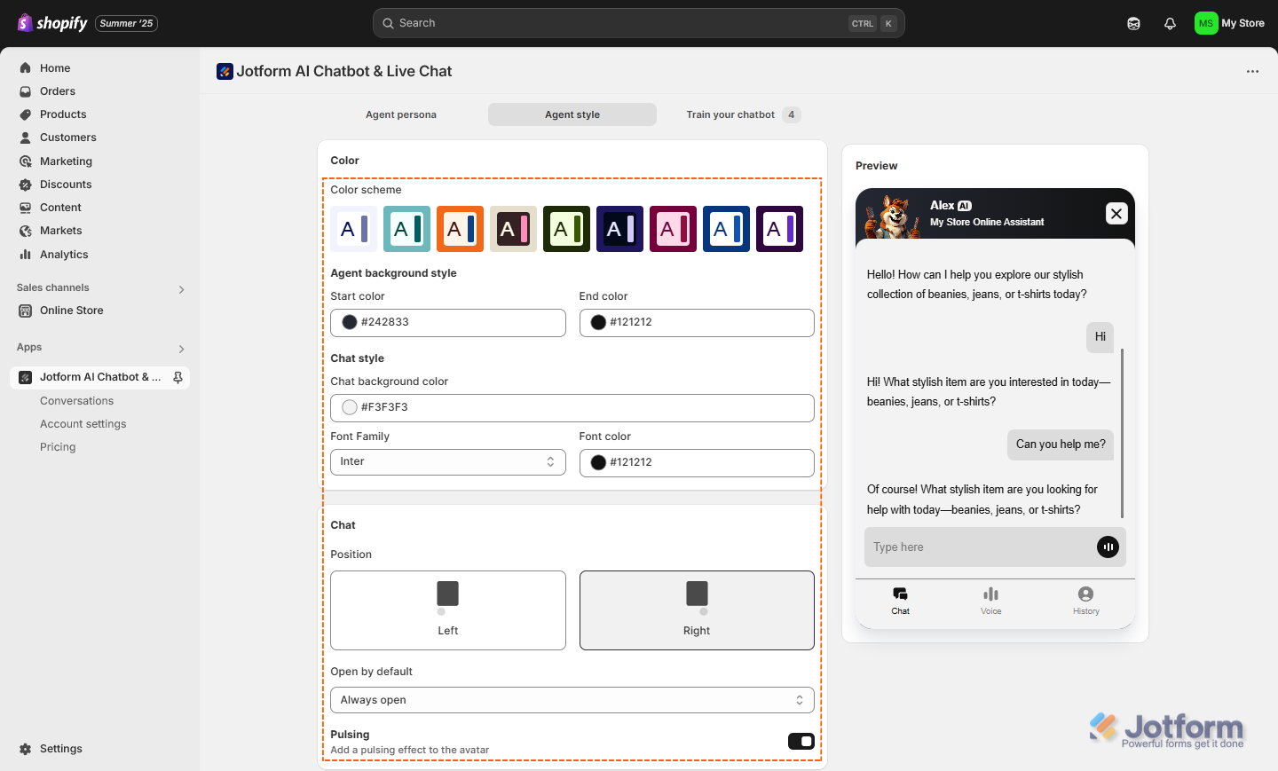Choose the dark green color scheme
This screenshot has width=1278, height=771.
[x=567, y=229]
